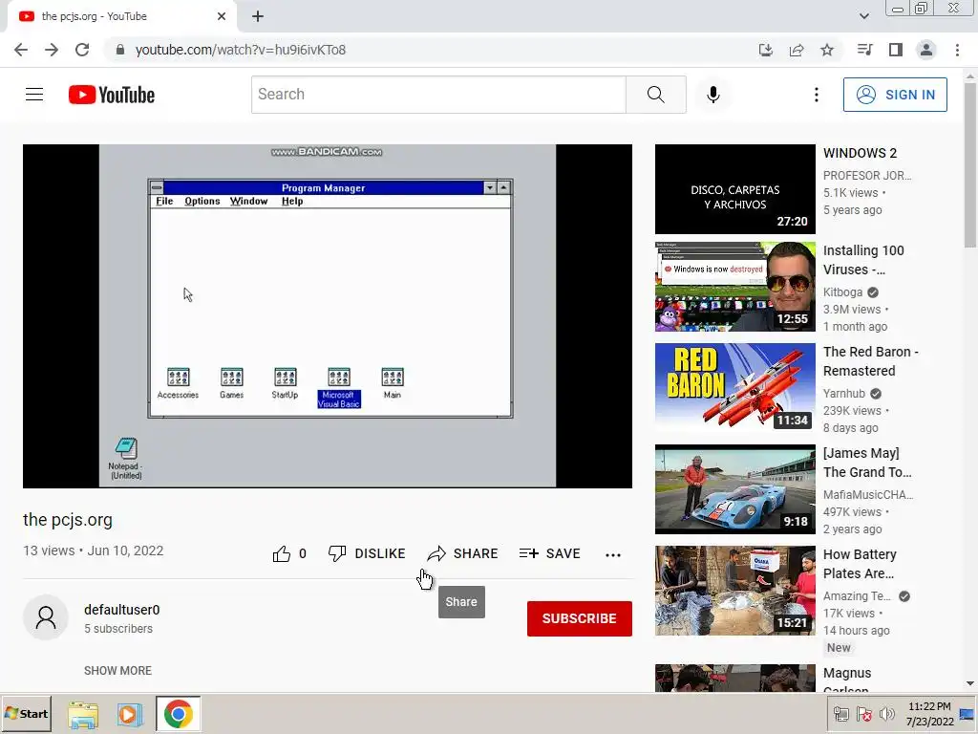Open the Windows Start menu

coord(26,714)
